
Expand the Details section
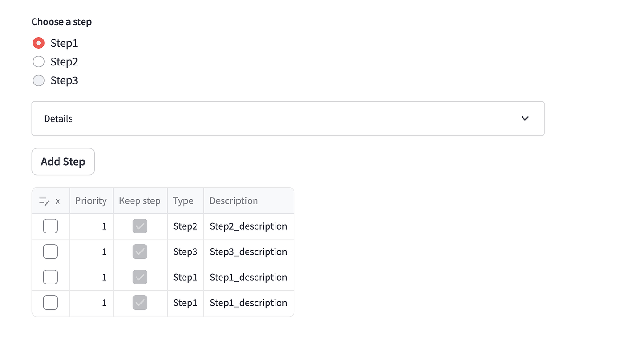[288, 118]
